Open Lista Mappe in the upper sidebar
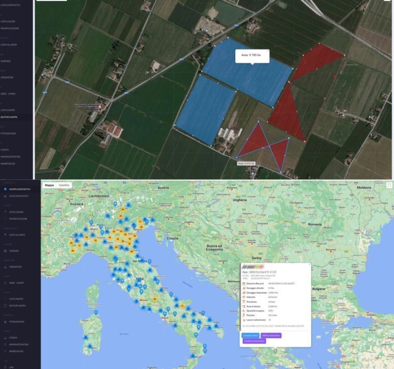The image size is (394, 369). point(8,110)
